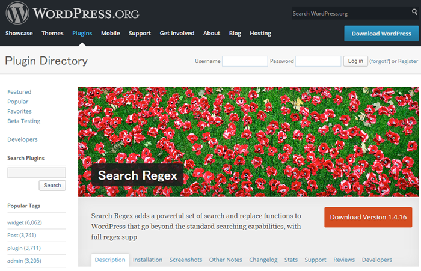Switch to the Screenshots tab
Viewport: 421px width, 271px height.
click(x=186, y=260)
